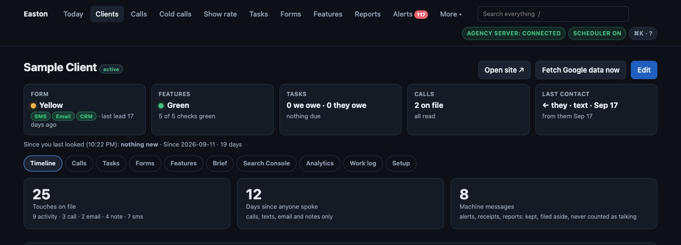Open the Clients nav item
The image size is (681, 245).
click(x=107, y=14)
